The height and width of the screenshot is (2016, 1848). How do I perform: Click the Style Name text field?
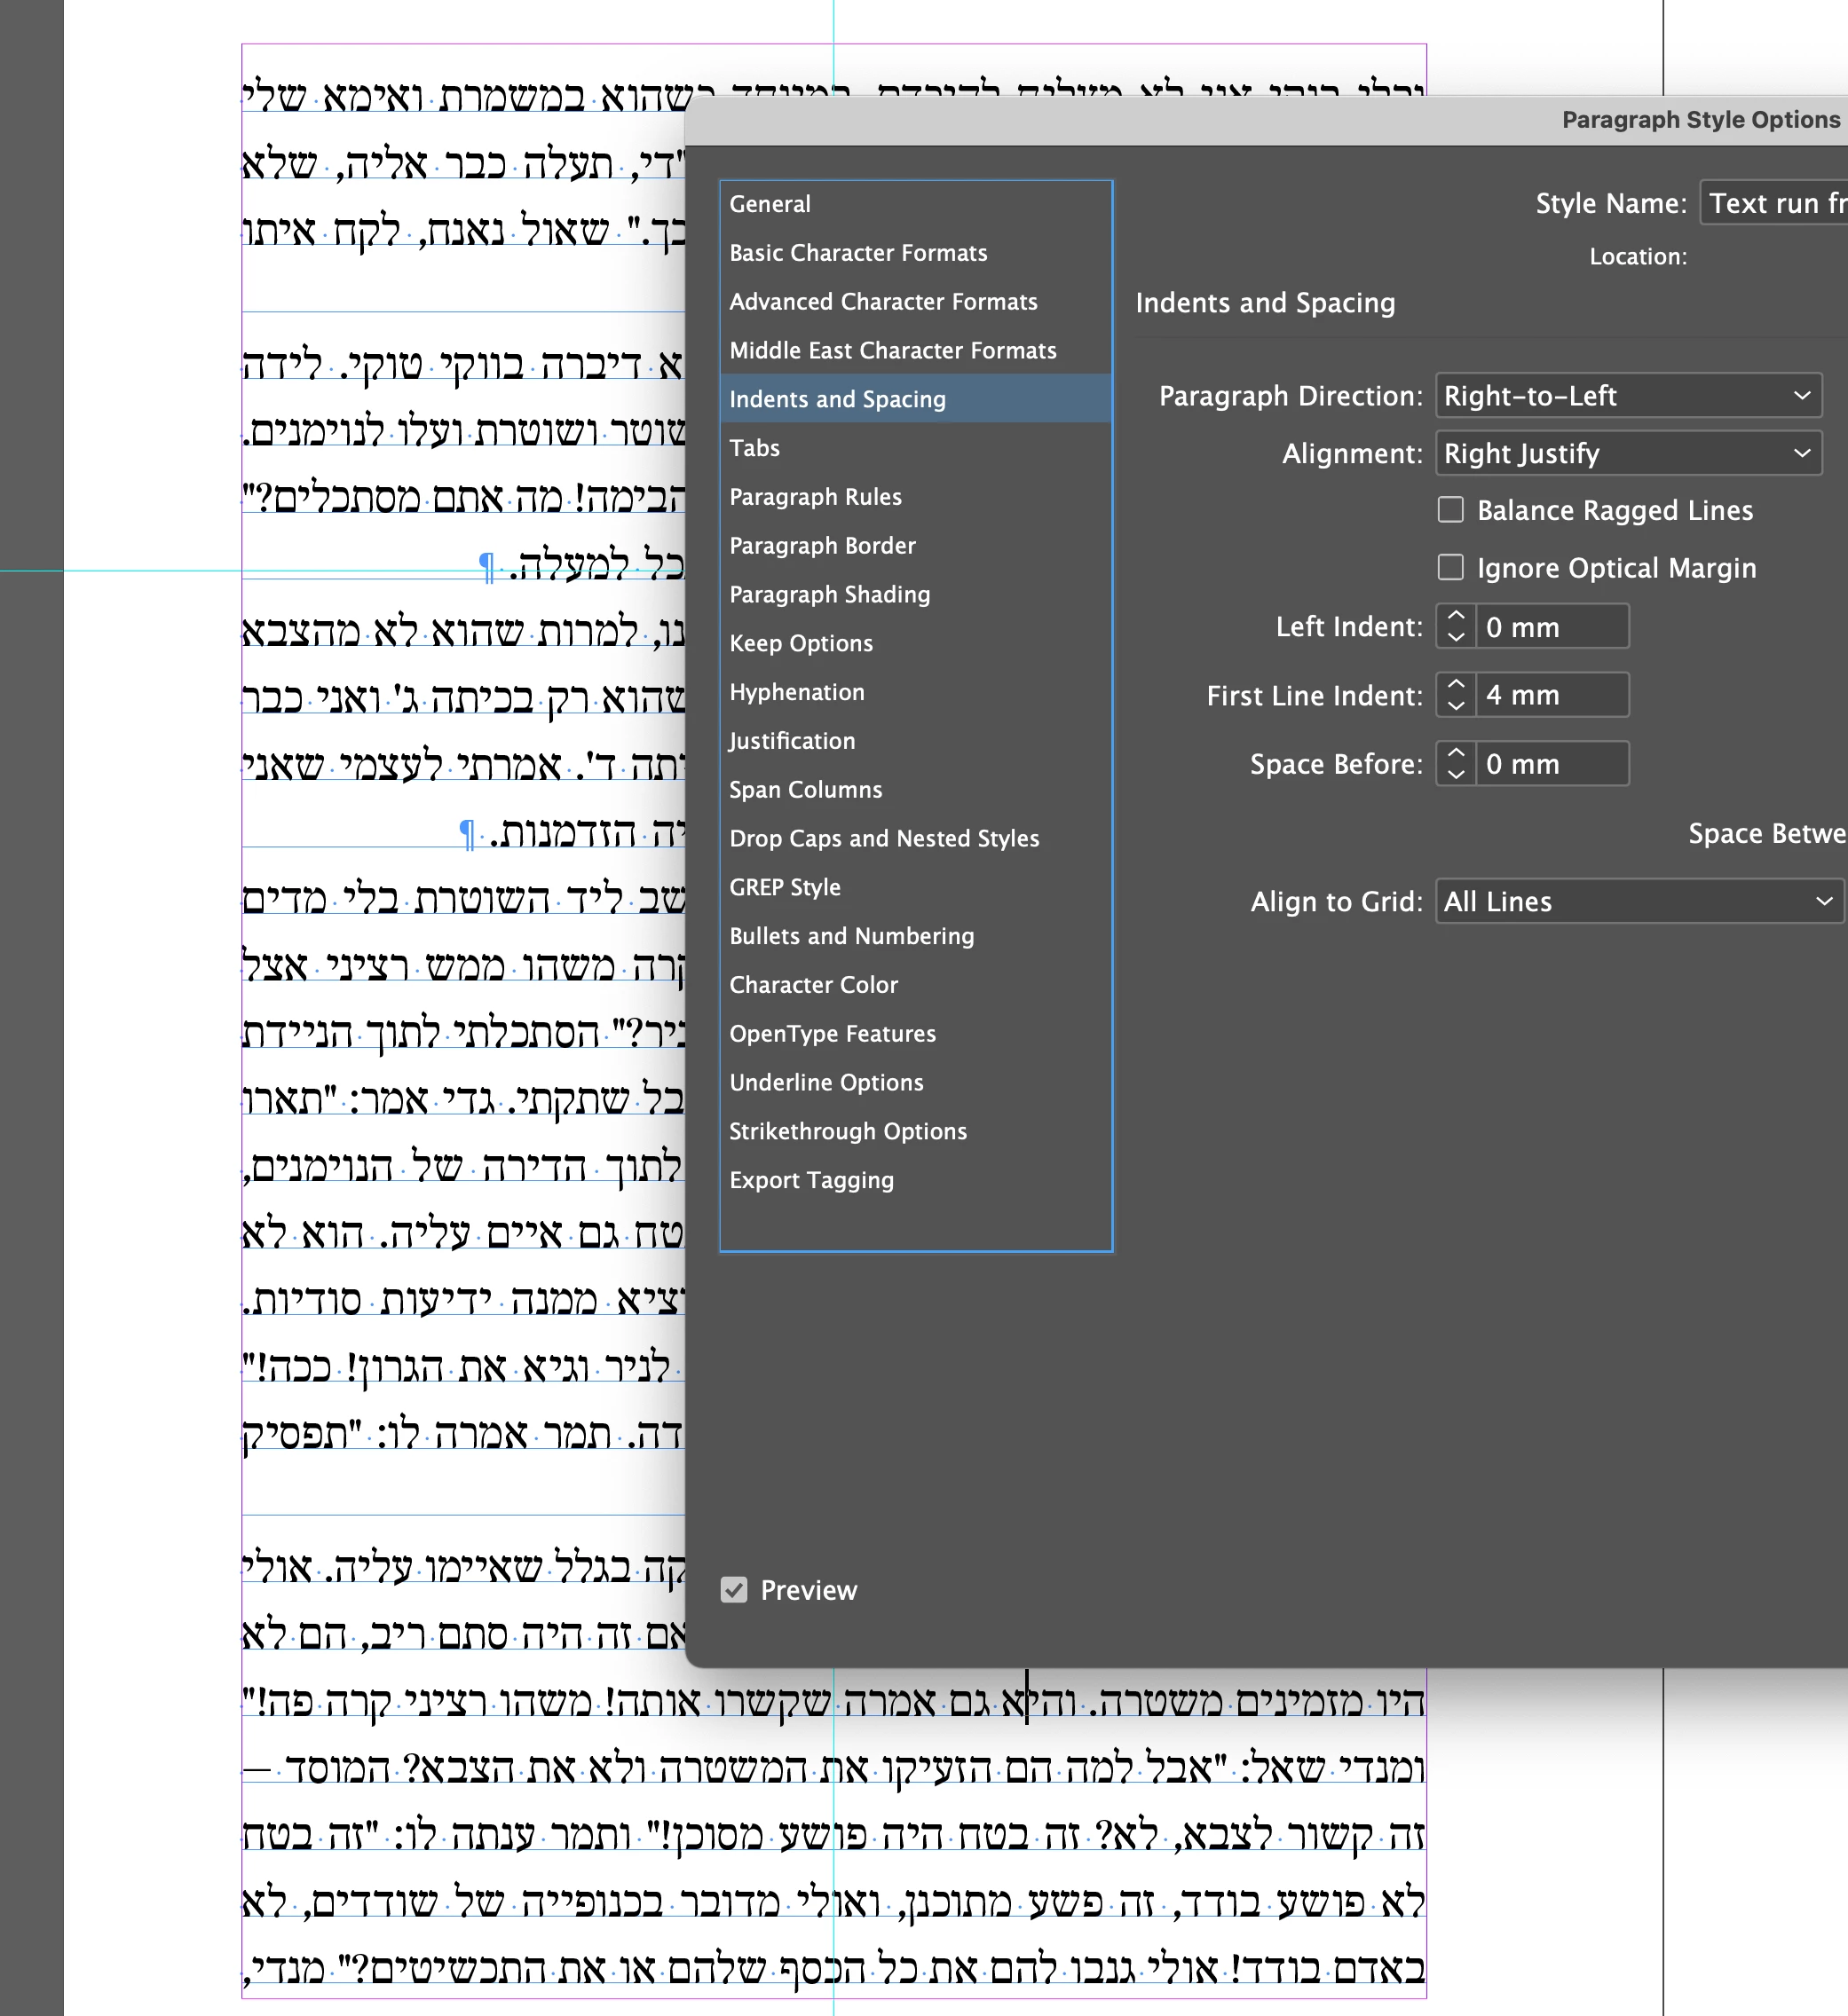[1773, 203]
